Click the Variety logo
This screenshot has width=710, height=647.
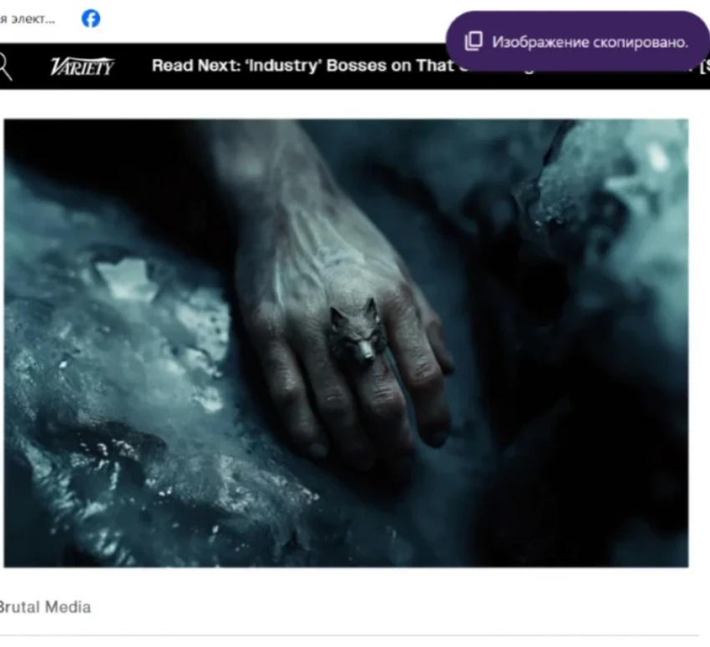[x=82, y=67]
